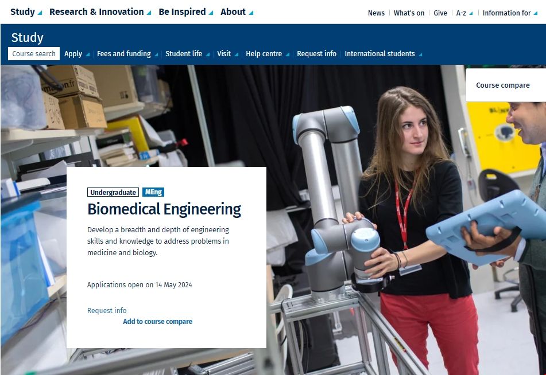Expand Fees and funding submenu arrow
This screenshot has height=375, width=546.
[156, 55]
